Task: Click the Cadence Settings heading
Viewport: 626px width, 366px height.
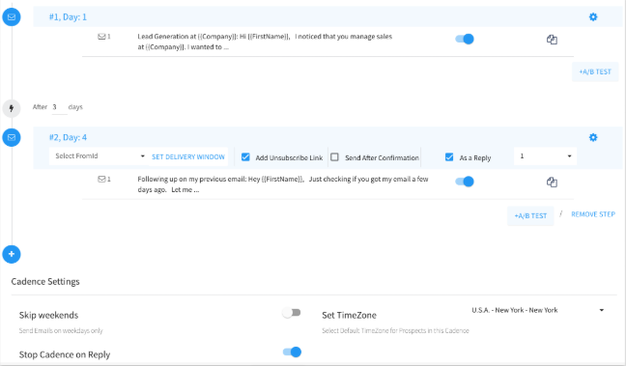Action: click(45, 281)
